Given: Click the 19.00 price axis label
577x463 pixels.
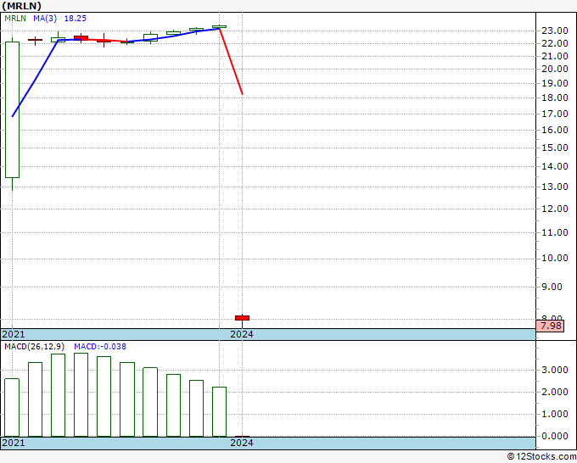Looking at the screenshot, I should [x=555, y=83].
